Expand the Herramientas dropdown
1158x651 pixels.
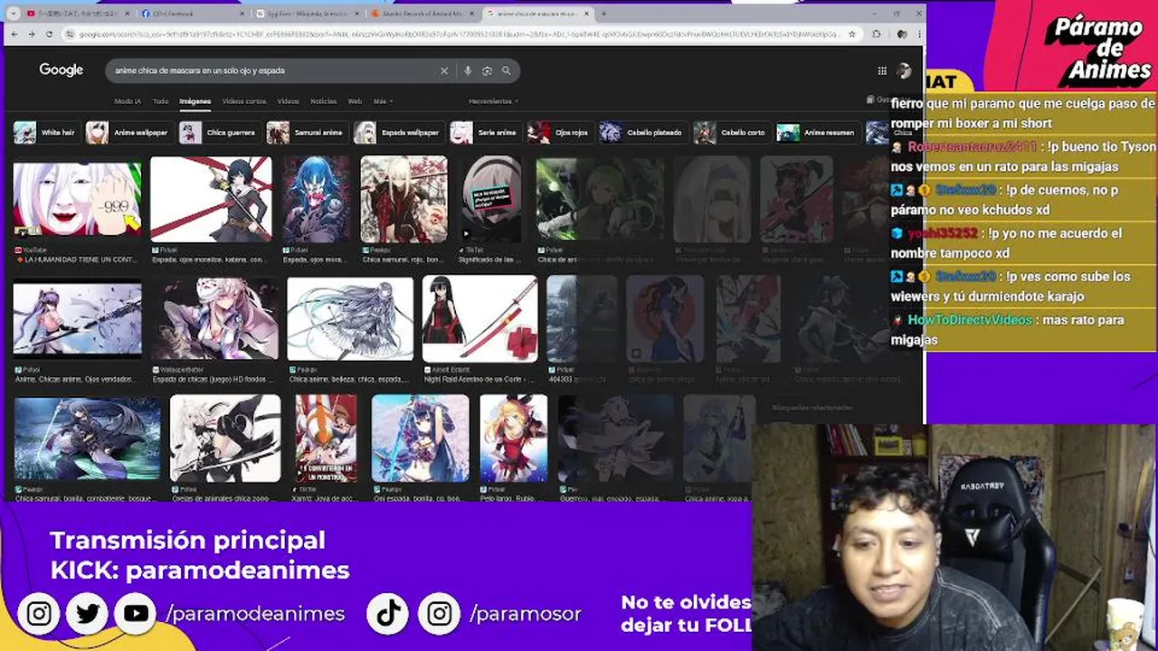tap(494, 101)
